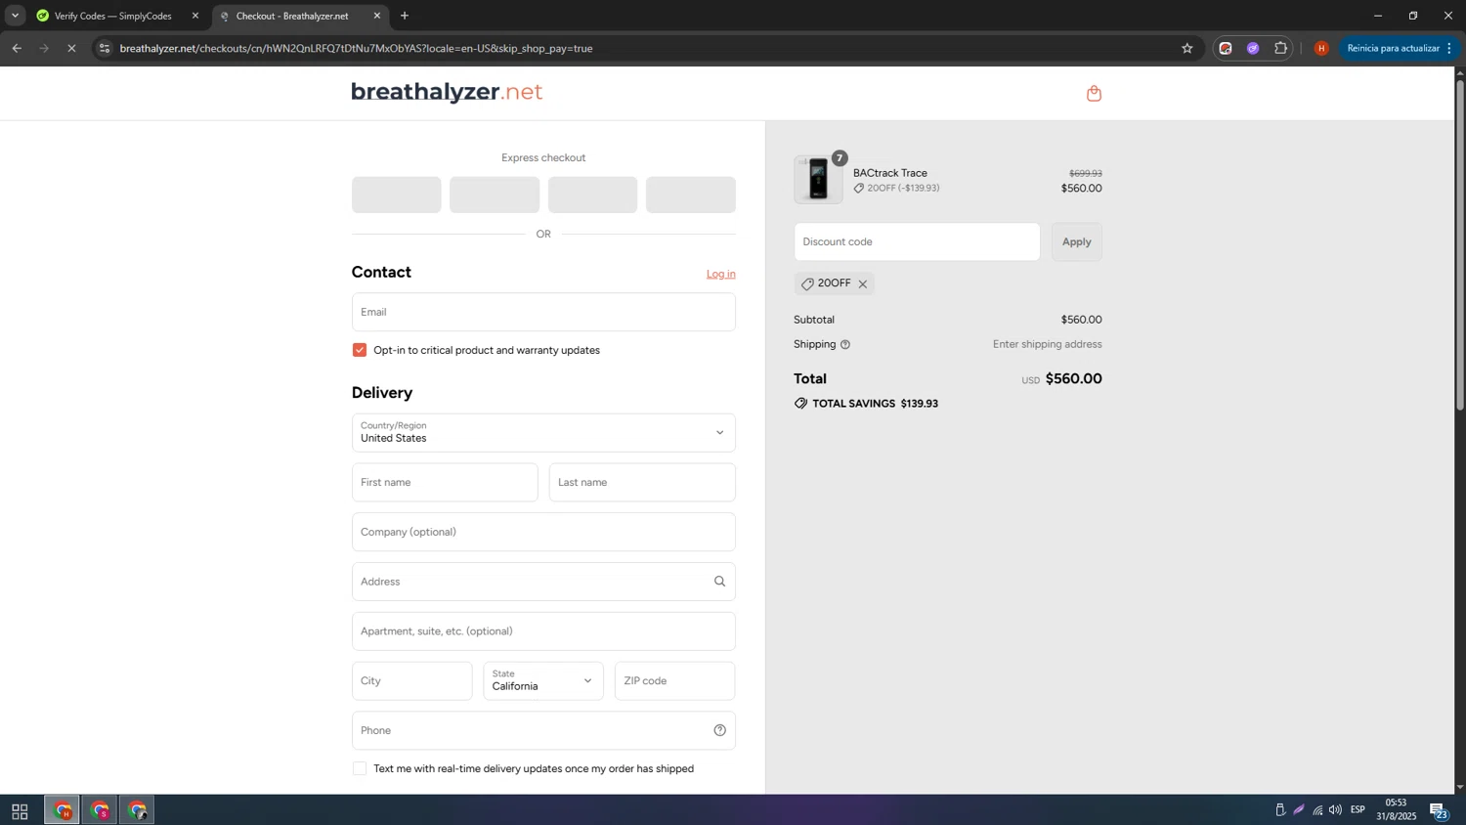The width and height of the screenshot is (1466, 825).
Task: Open a new browser tab
Action: tap(405, 16)
